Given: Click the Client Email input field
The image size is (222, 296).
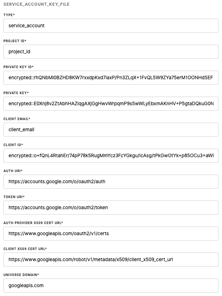Looking at the screenshot, I should 111,130.
